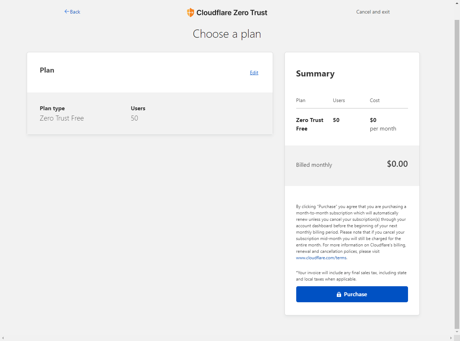Click the Cloudflare Zero Trust title text
The height and width of the screenshot is (341, 460).
point(232,13)
